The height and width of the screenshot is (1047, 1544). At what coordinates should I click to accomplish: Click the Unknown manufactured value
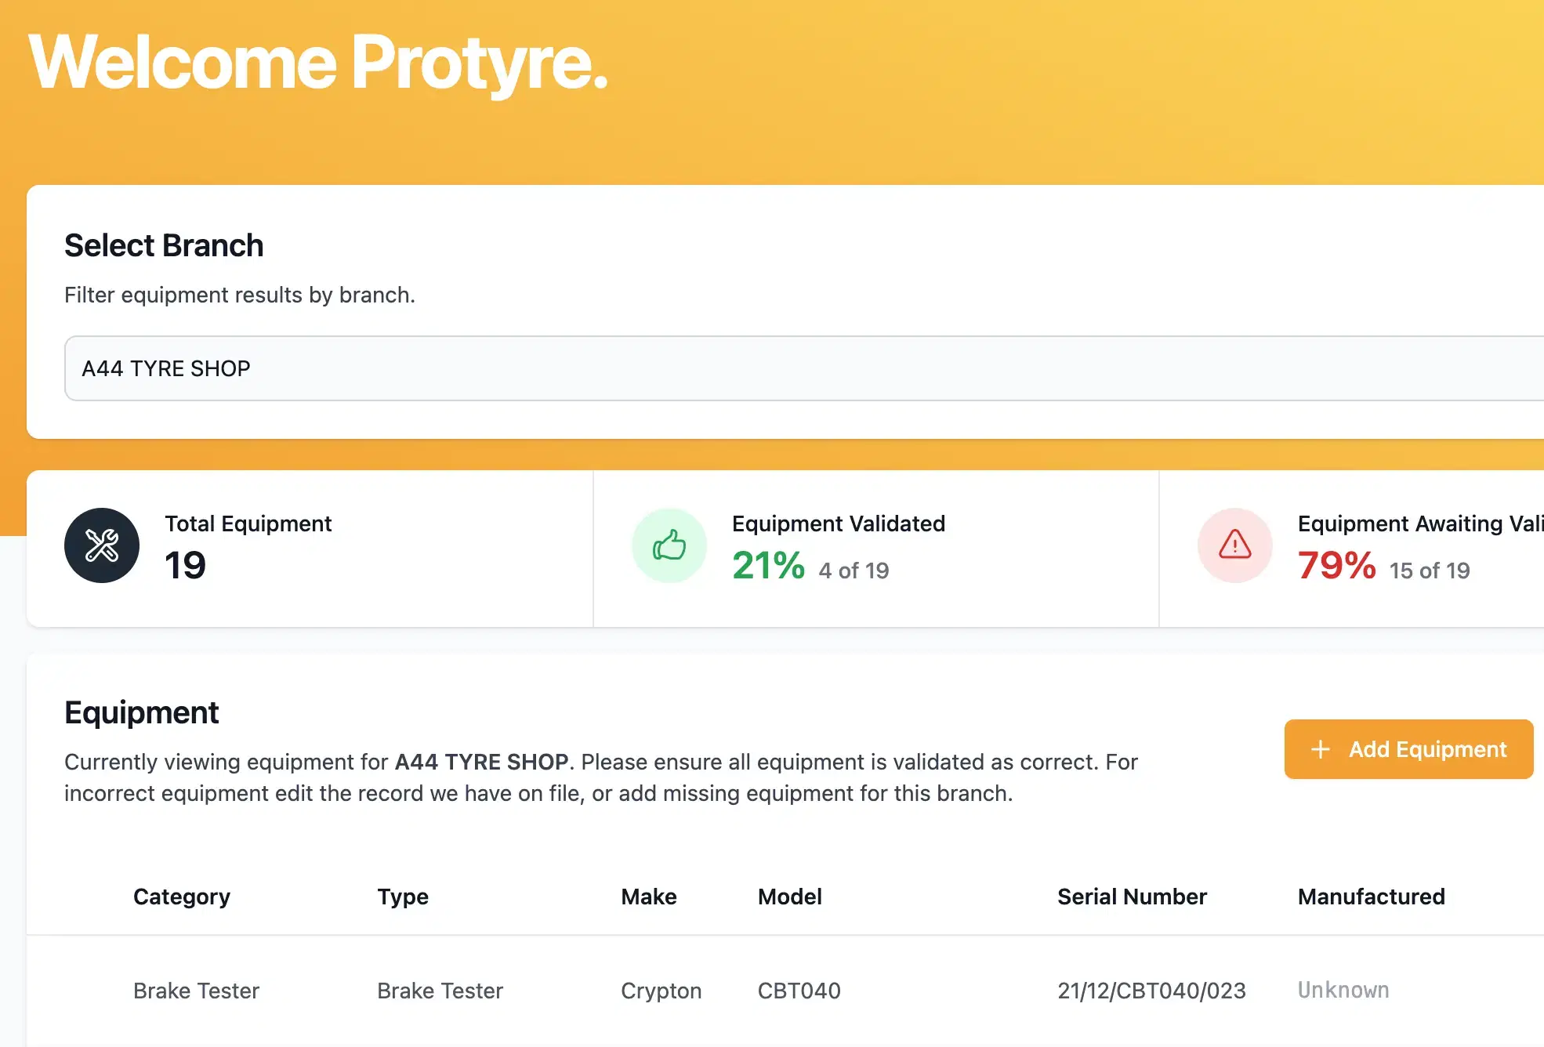(x=1343, y=991)
